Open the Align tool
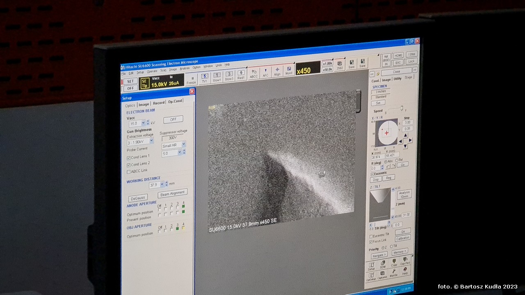The image size is (525, 295). pos(277,71)
